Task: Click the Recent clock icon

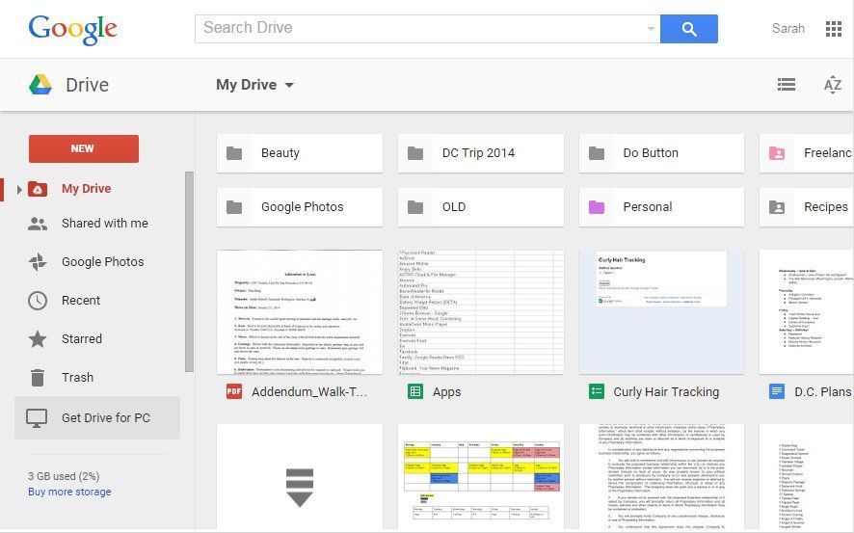Action: [x=38, y=301]
